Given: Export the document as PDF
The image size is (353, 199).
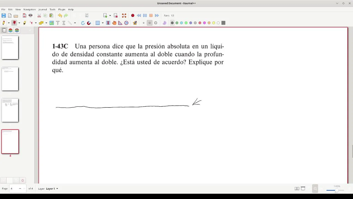Looking at the screenshot, I should pos(25,15).
